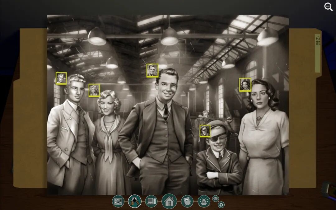Open the notebook icon
The image size is (336, 210).
click(x=187, y=201)
